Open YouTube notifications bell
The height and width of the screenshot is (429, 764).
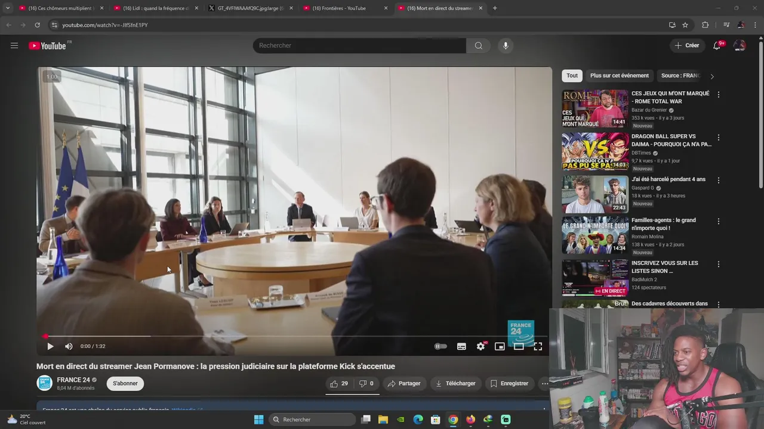pos(717,45)
